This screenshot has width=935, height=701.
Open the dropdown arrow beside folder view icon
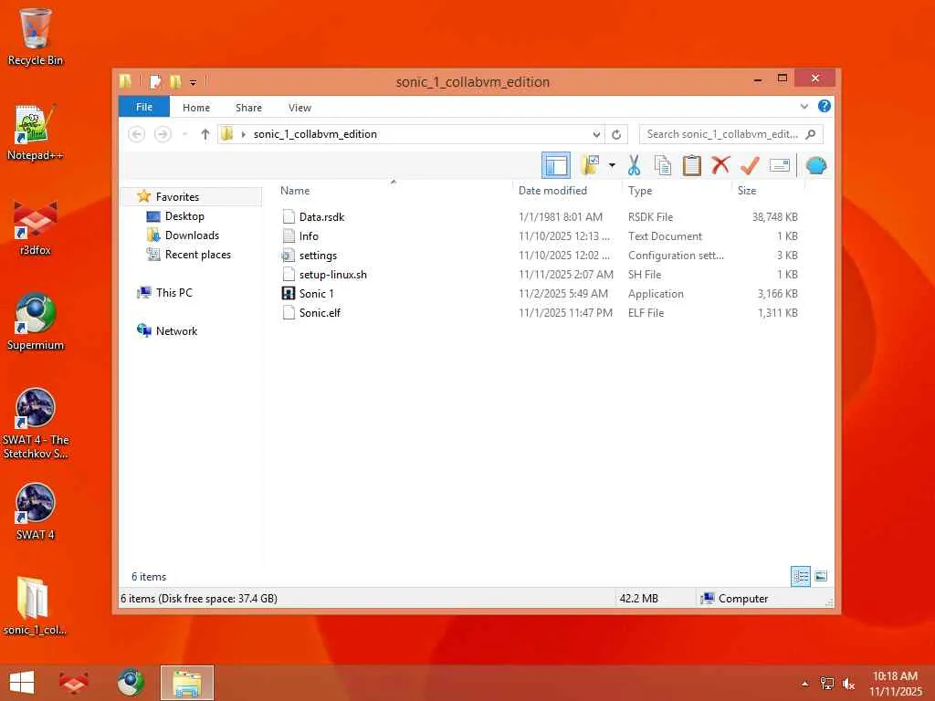coord(612,165)
